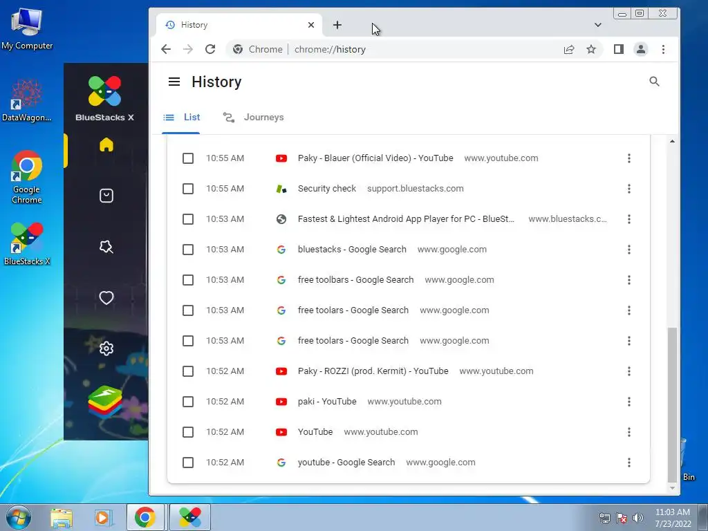Open the Chrome profile avatar

[641, 49]
